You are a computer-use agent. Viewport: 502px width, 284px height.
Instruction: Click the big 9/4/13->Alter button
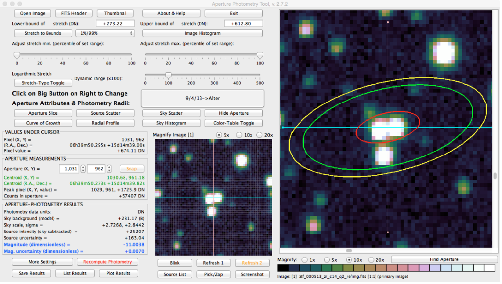202,98
